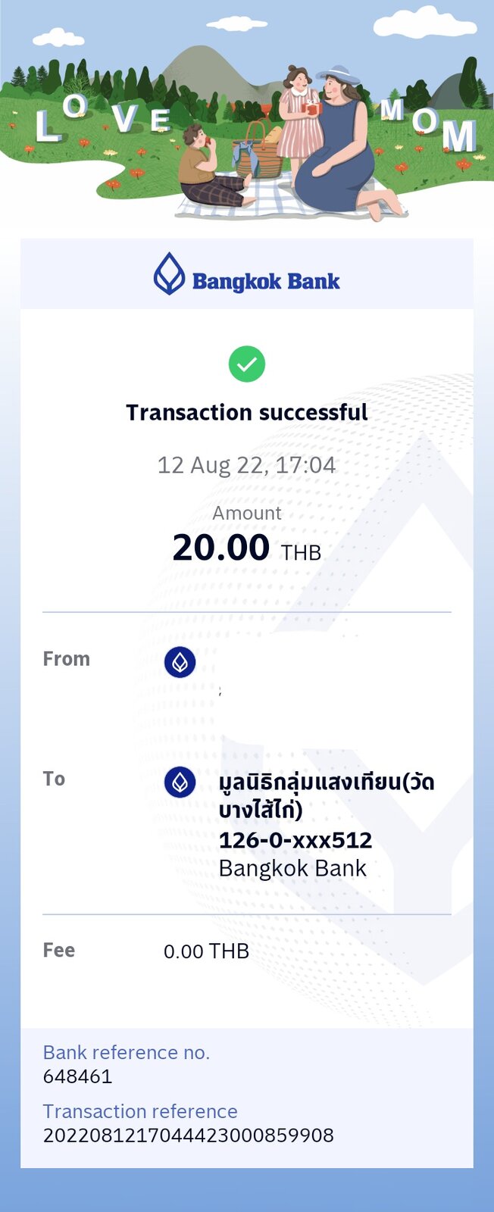Click the To label
Image resolution: width=494 pixels, height=1212 pixels.
(54, 779)
